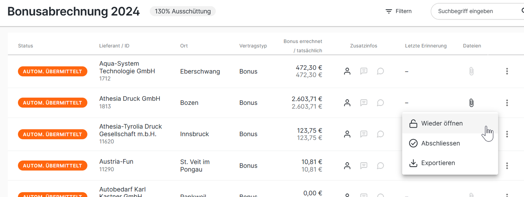Open the speech bubble comment for Athesia-Tyrolia Druck

(x=380, y=134)
